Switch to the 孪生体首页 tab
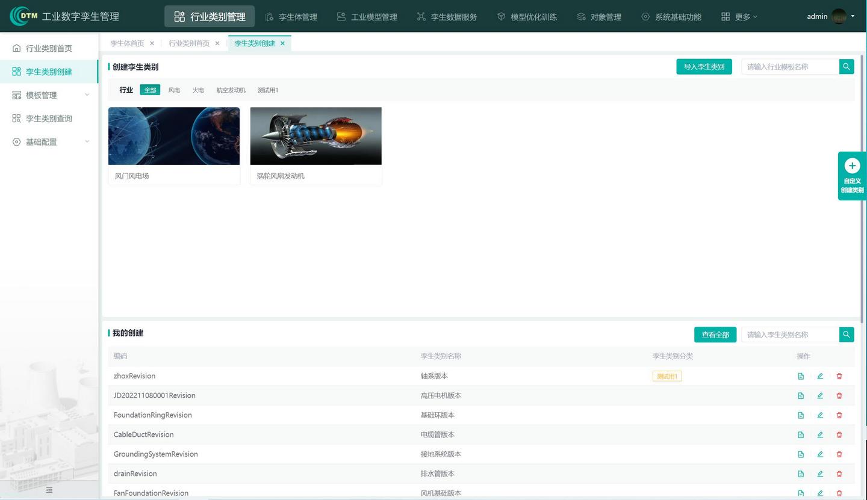 127,43
